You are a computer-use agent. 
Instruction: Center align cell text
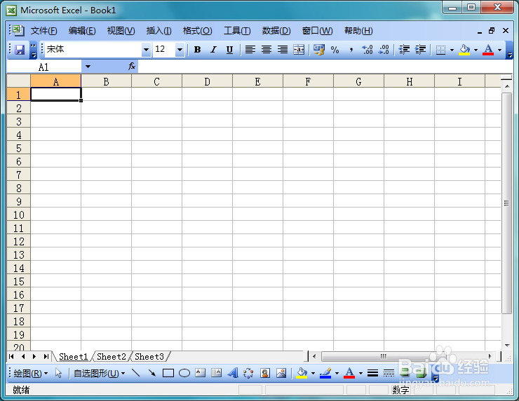[x=267, y=50]
